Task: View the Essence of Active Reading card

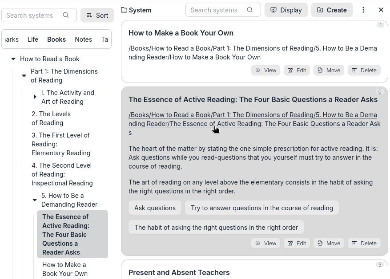Action: [x=265, y=243]
